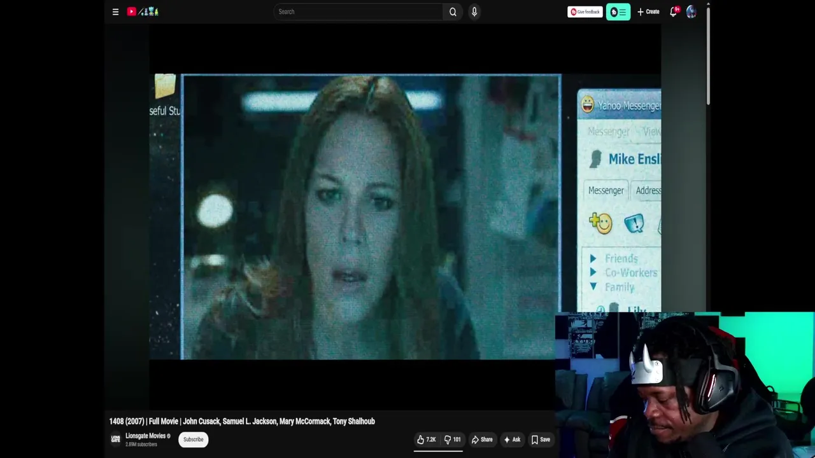Click the webcam overlay thumbnail
815x458 pixels.
click(684, 385)
